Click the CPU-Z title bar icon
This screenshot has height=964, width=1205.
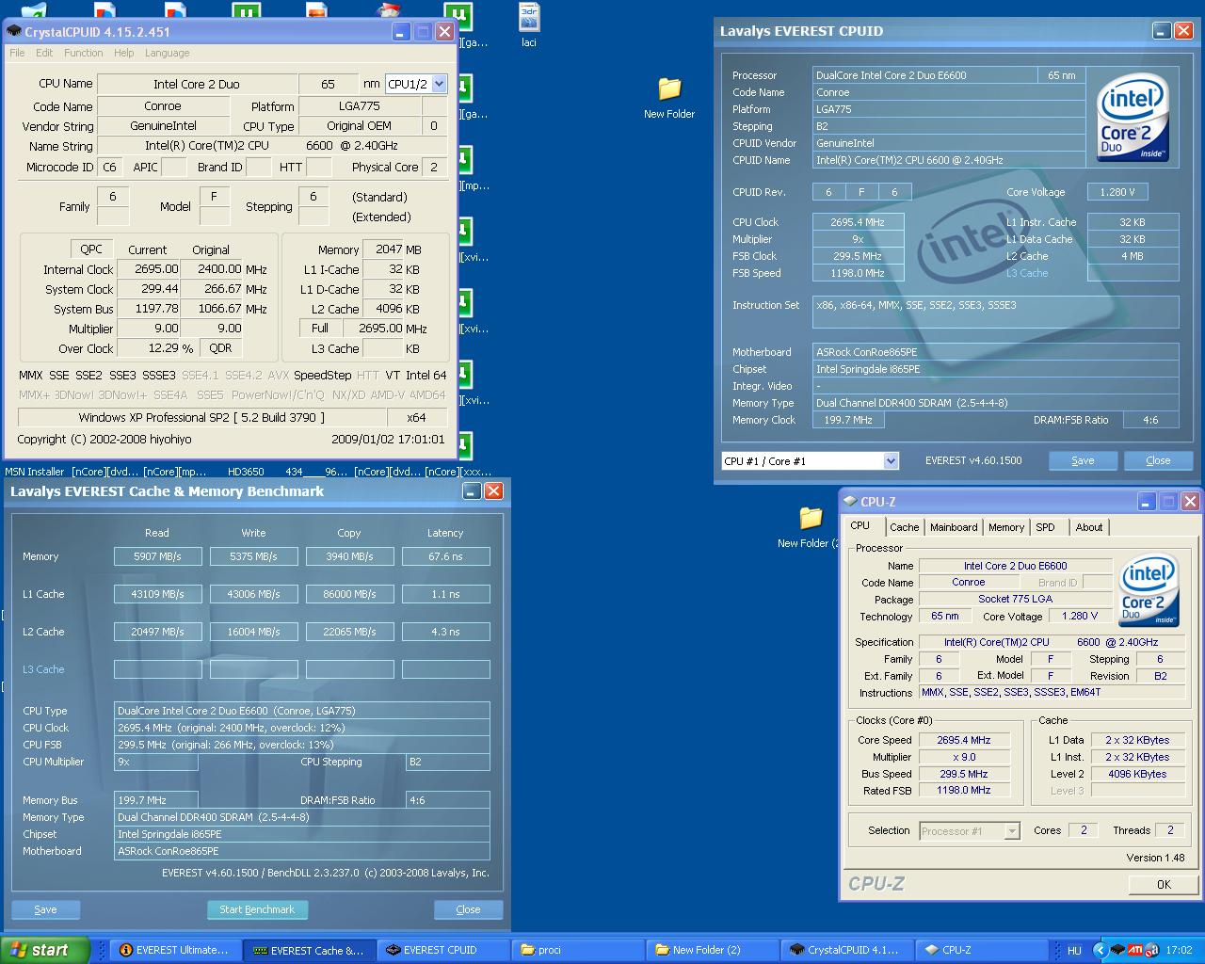850,502
